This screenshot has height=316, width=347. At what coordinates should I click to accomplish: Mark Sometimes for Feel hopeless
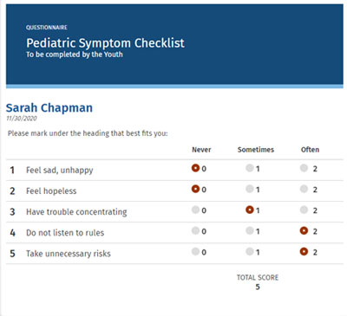click(x=250, y=189)
